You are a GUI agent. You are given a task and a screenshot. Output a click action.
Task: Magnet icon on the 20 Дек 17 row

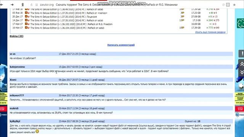[x=29, y=16]
